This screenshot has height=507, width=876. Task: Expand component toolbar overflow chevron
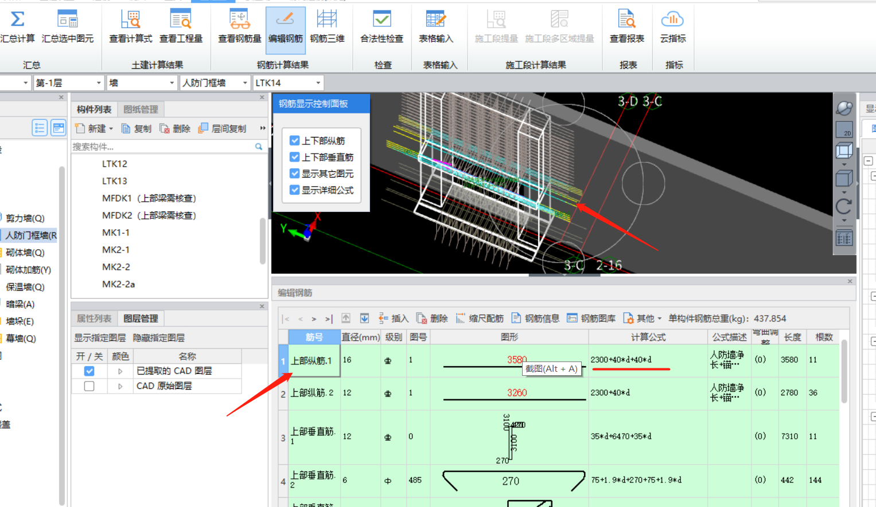tap(263, 128)
